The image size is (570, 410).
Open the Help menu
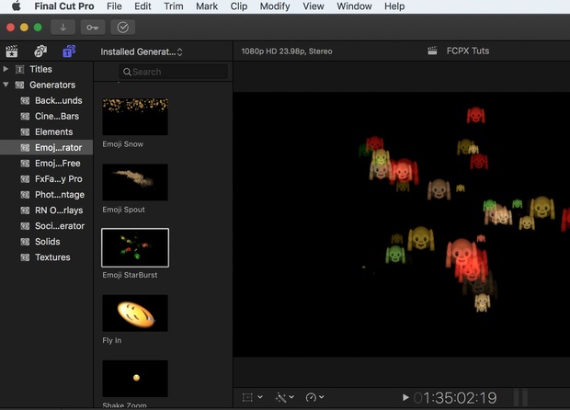[x=394, y=6]
